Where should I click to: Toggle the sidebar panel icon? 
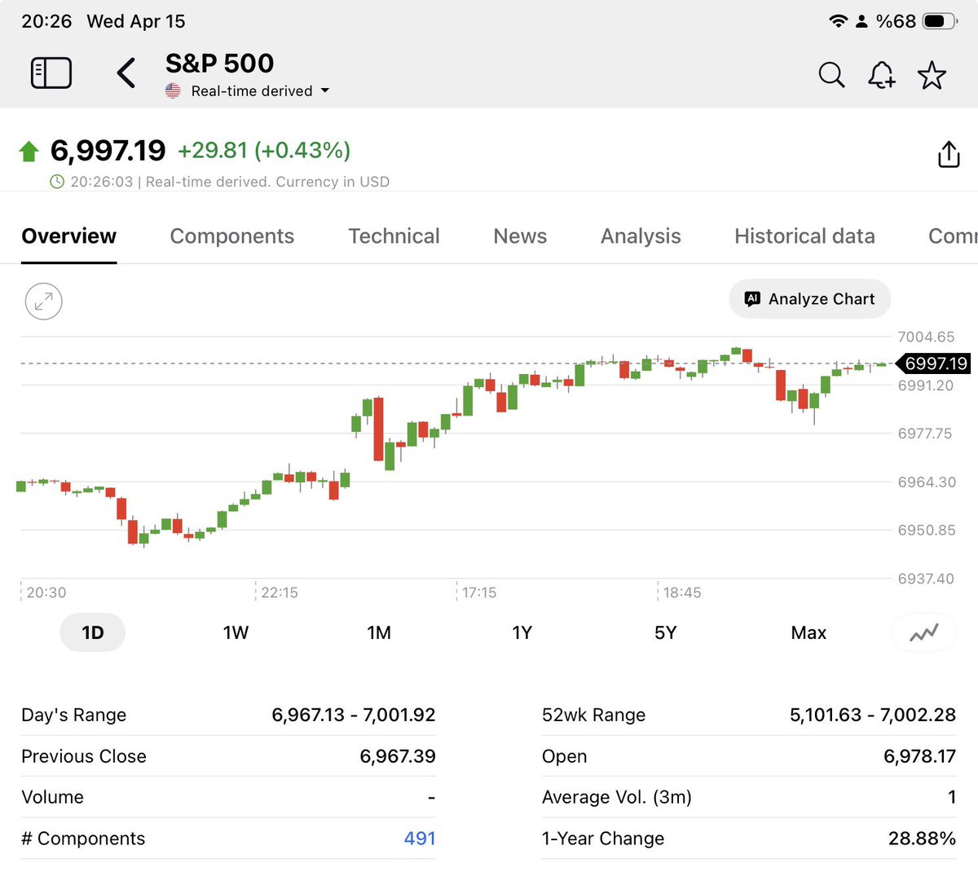click(51, 73)
